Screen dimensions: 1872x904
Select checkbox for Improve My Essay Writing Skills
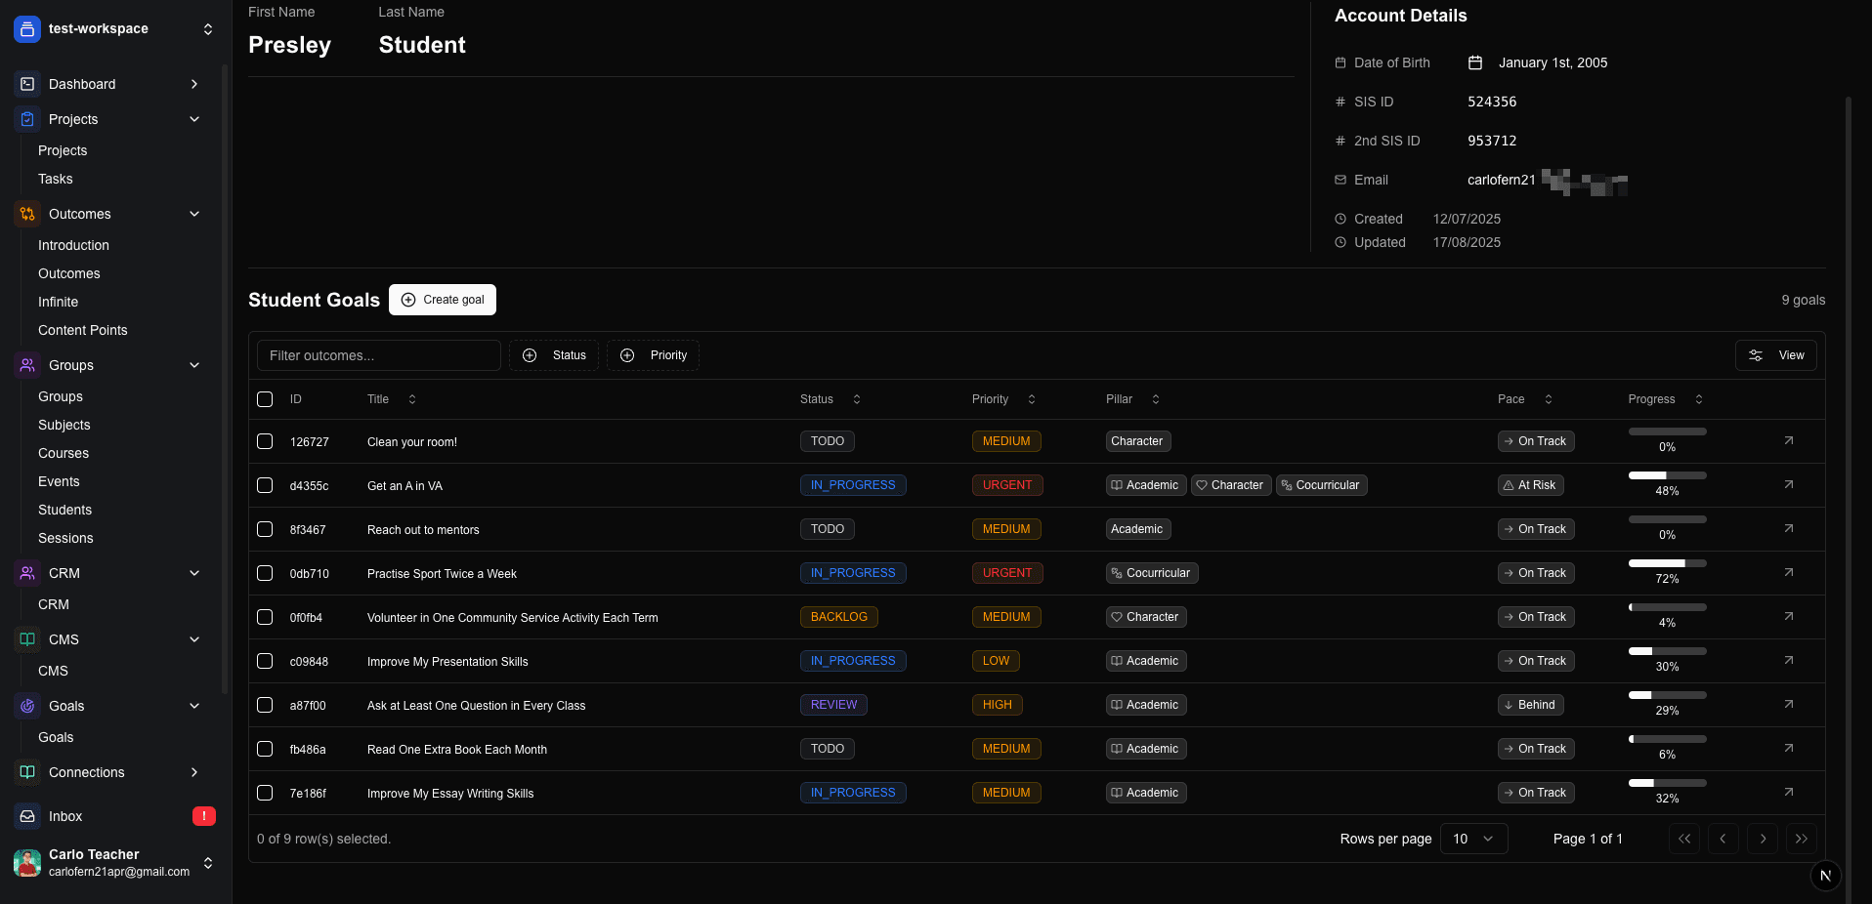pyautogui.click(x=265, y=793)
